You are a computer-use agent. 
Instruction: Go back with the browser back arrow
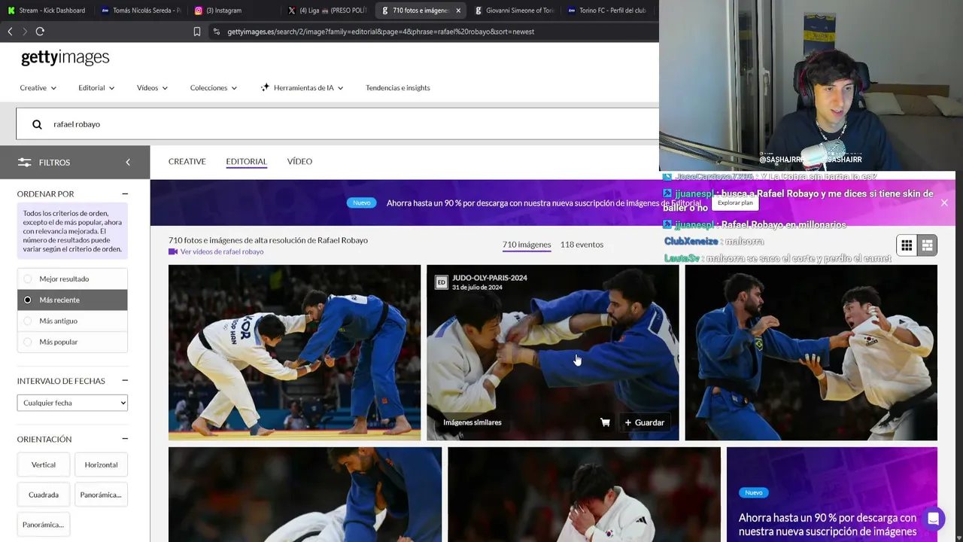(10, 32)
